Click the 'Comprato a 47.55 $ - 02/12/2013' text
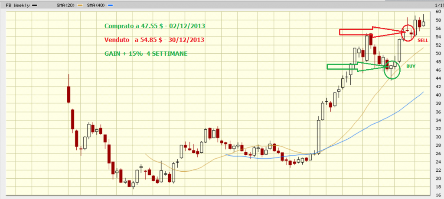Image resolution: width=444 pixels, height=199 pixels. point(155,26)
